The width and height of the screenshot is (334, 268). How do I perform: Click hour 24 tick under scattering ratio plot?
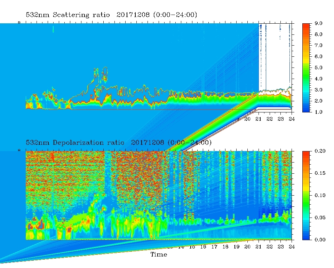click(292, 119)
